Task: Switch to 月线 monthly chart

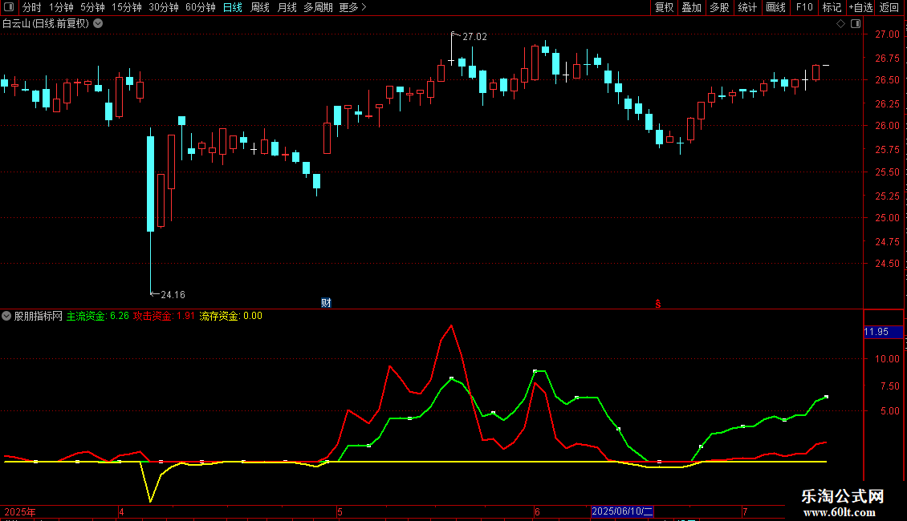Action: point(287,7)
